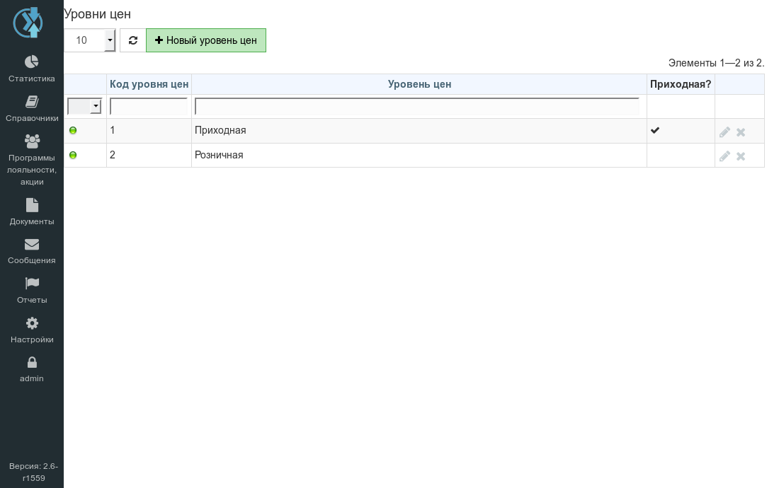This screenshot has height=488, width=779.
Task: Edit the Приходная row with pencil icon
Action: [724, 132]
